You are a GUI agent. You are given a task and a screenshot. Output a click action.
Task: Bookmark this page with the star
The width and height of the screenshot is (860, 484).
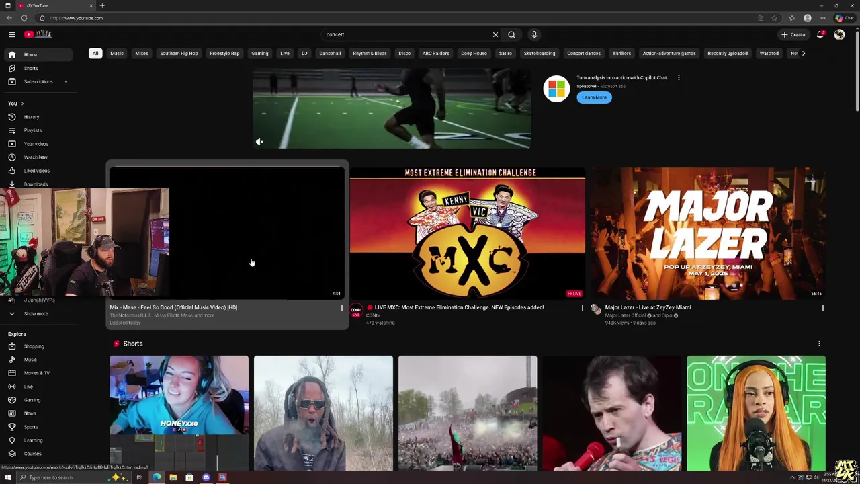coord(774,18)
